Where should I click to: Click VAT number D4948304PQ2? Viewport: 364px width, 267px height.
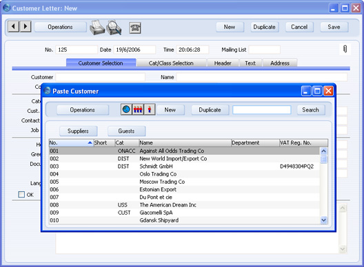296,167
